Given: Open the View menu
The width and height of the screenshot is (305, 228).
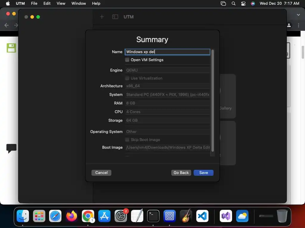Looking at the screenshot, I should [61, 4].
